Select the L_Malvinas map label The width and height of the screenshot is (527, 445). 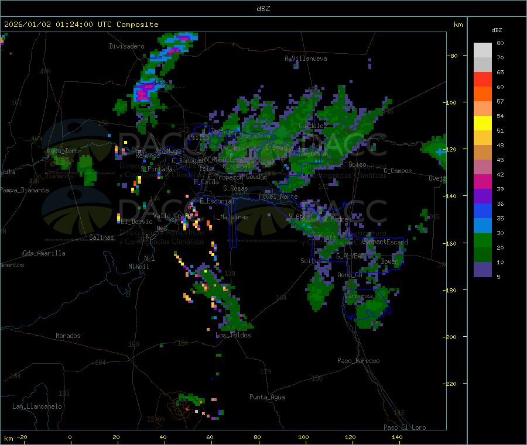click(x=231, y=217)
